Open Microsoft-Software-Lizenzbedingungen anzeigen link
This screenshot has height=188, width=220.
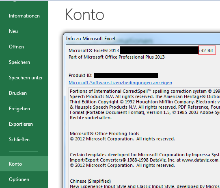click(120, 83)
